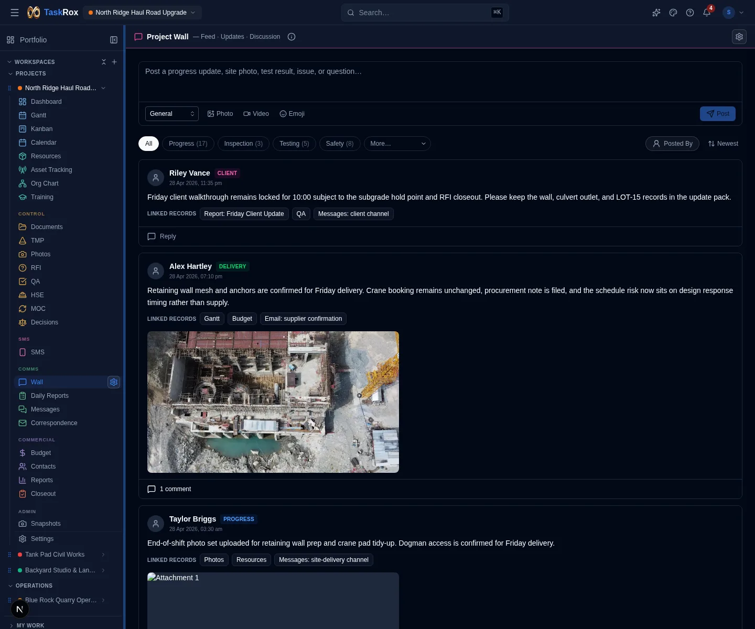Filter by Testing (5)
The width and height of the screenshot is (755, 629).
[294, 144]
